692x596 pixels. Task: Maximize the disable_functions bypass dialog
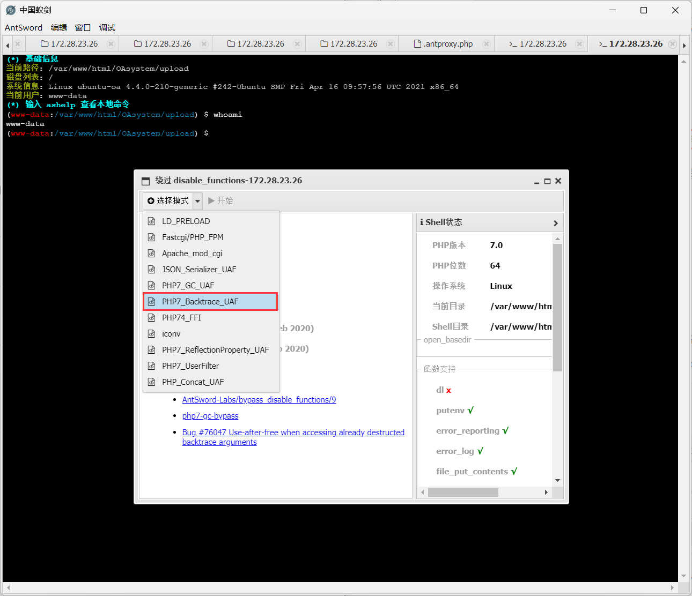pyautogui.click(x=547, y=181)
